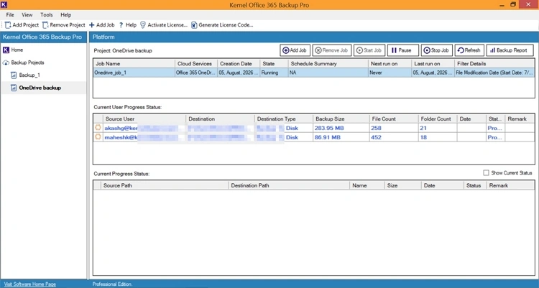Click the Add Project toolbar icon

point(8,25)
